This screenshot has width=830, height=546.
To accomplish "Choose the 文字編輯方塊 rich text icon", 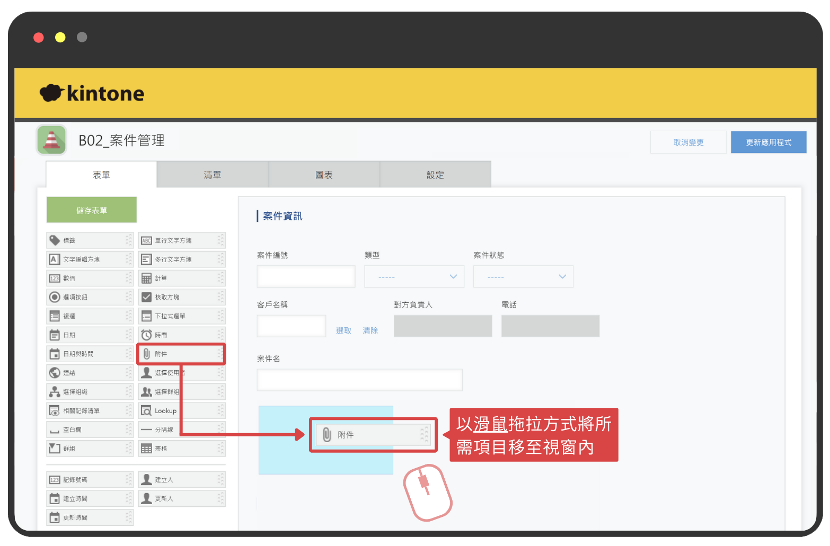I will click(x=54, y=259).
